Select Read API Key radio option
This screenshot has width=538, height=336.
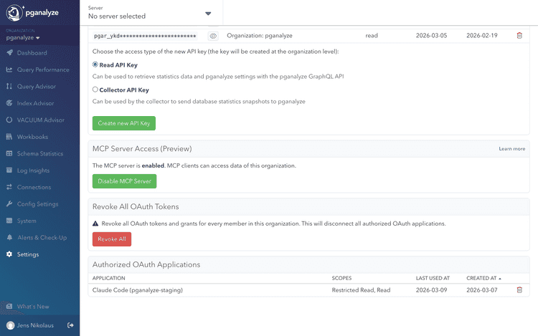pyautogui.click(x=95, y=64)
